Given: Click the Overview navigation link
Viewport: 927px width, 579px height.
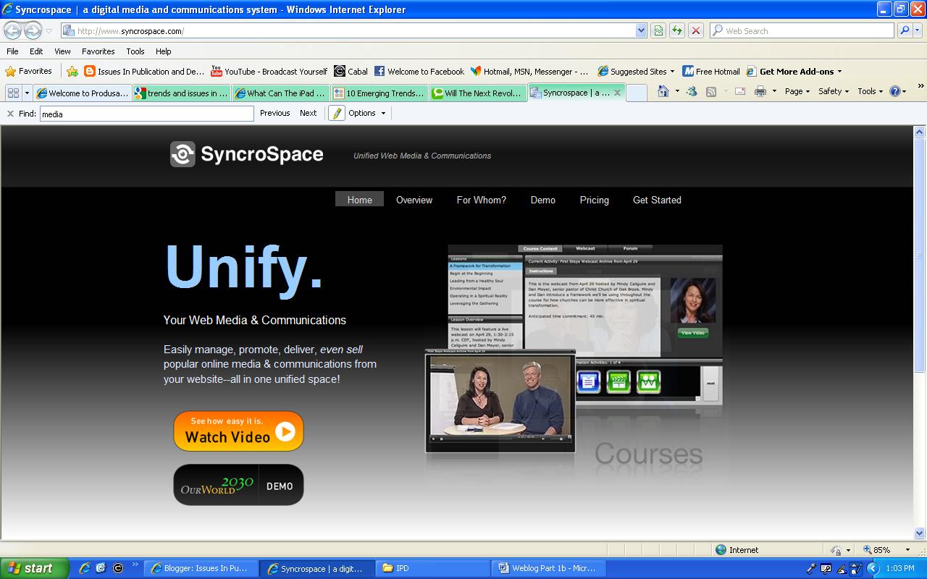Looking at the screenshot, I should [x=414, y=200].
